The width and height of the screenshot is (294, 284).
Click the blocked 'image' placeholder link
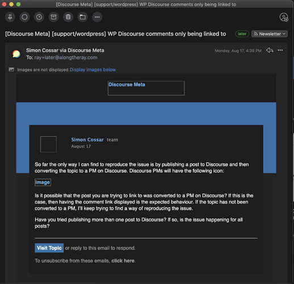click(43, 182)
